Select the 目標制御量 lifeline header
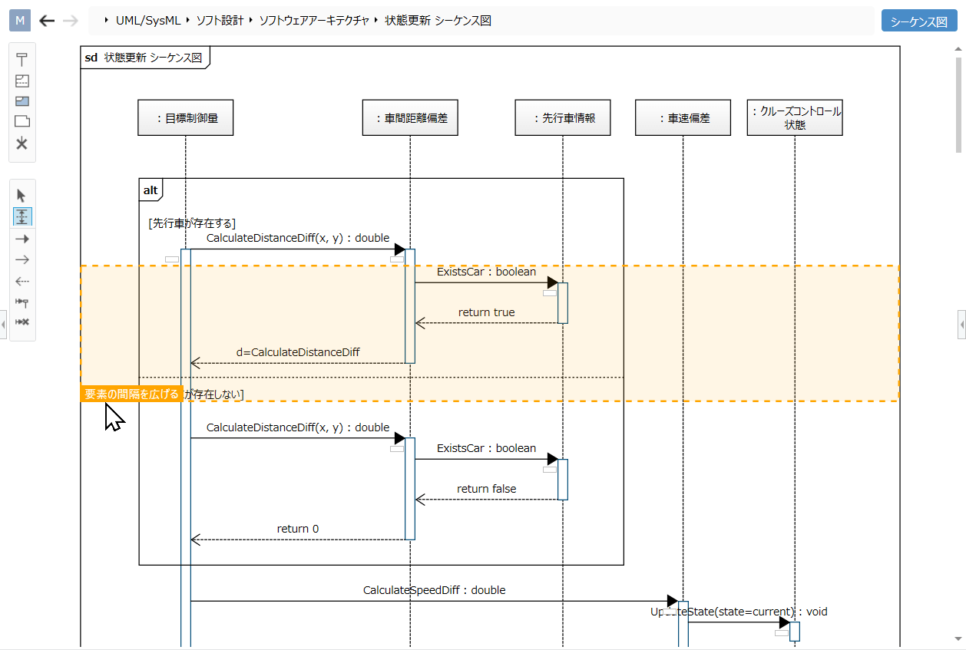Screen dimensions: 966x650 pyautogui.click(x=185, y=117)
